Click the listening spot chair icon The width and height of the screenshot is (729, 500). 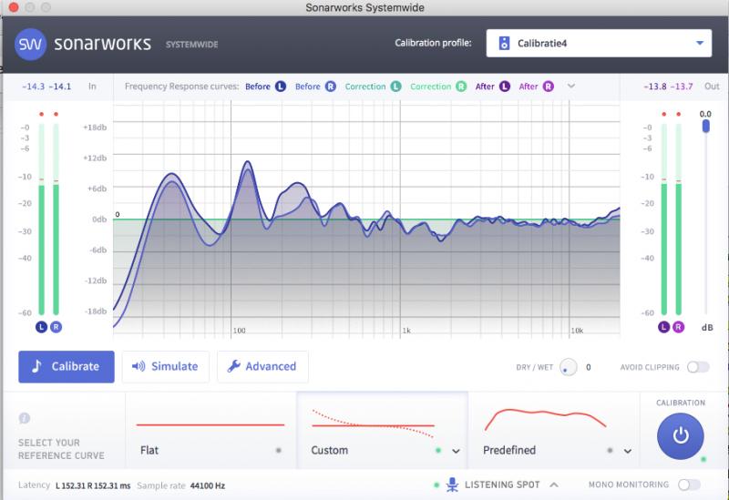452,485
